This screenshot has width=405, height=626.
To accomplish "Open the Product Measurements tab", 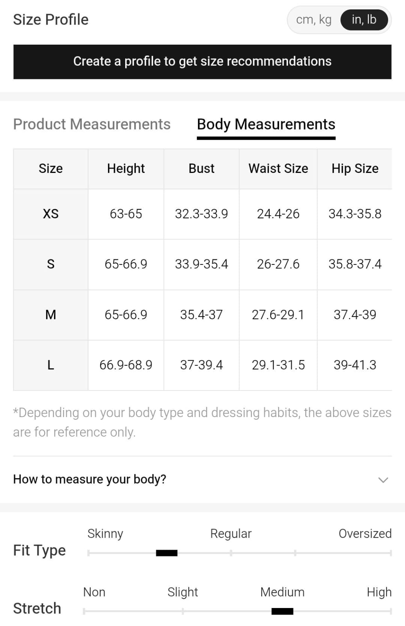I will 92,124.
